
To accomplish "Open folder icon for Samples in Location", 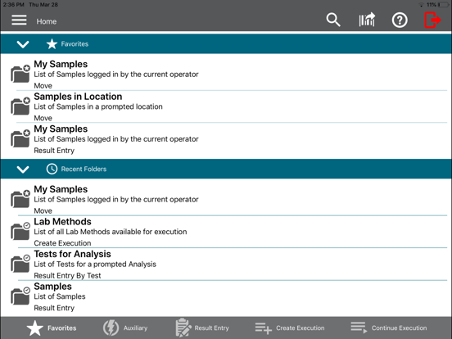I will [x=20, y=106].
